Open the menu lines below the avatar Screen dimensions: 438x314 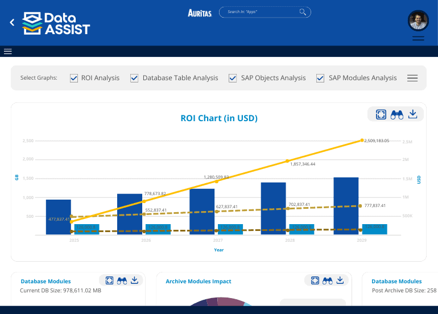(418, 39)
